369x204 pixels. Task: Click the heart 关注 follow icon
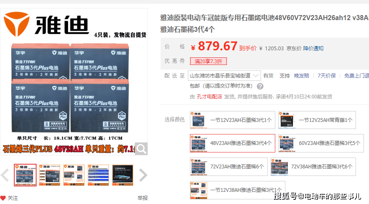point(3,198)
